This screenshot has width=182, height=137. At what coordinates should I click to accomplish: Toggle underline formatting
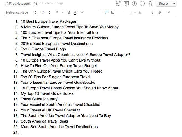tap(69, 12)
